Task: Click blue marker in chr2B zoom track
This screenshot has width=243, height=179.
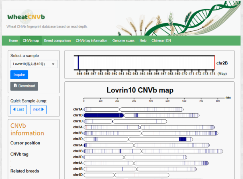Action: [x=79, y=63]
